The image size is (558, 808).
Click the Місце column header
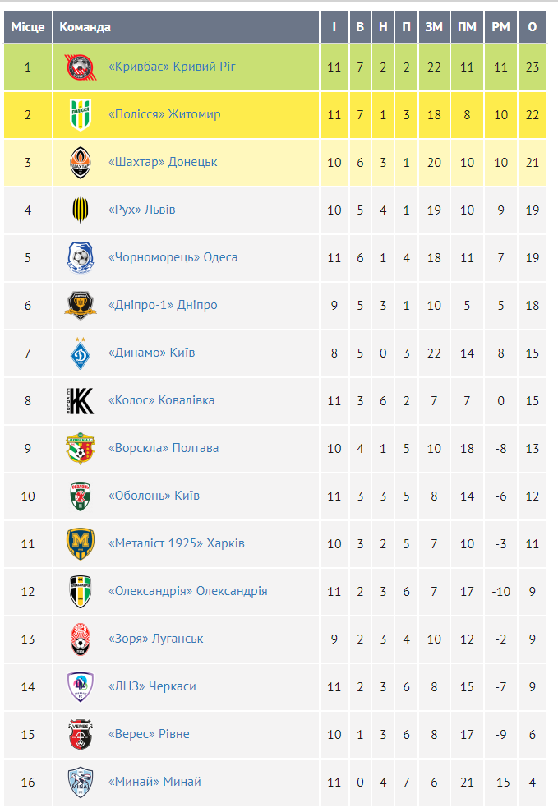[x=27, y=27]
